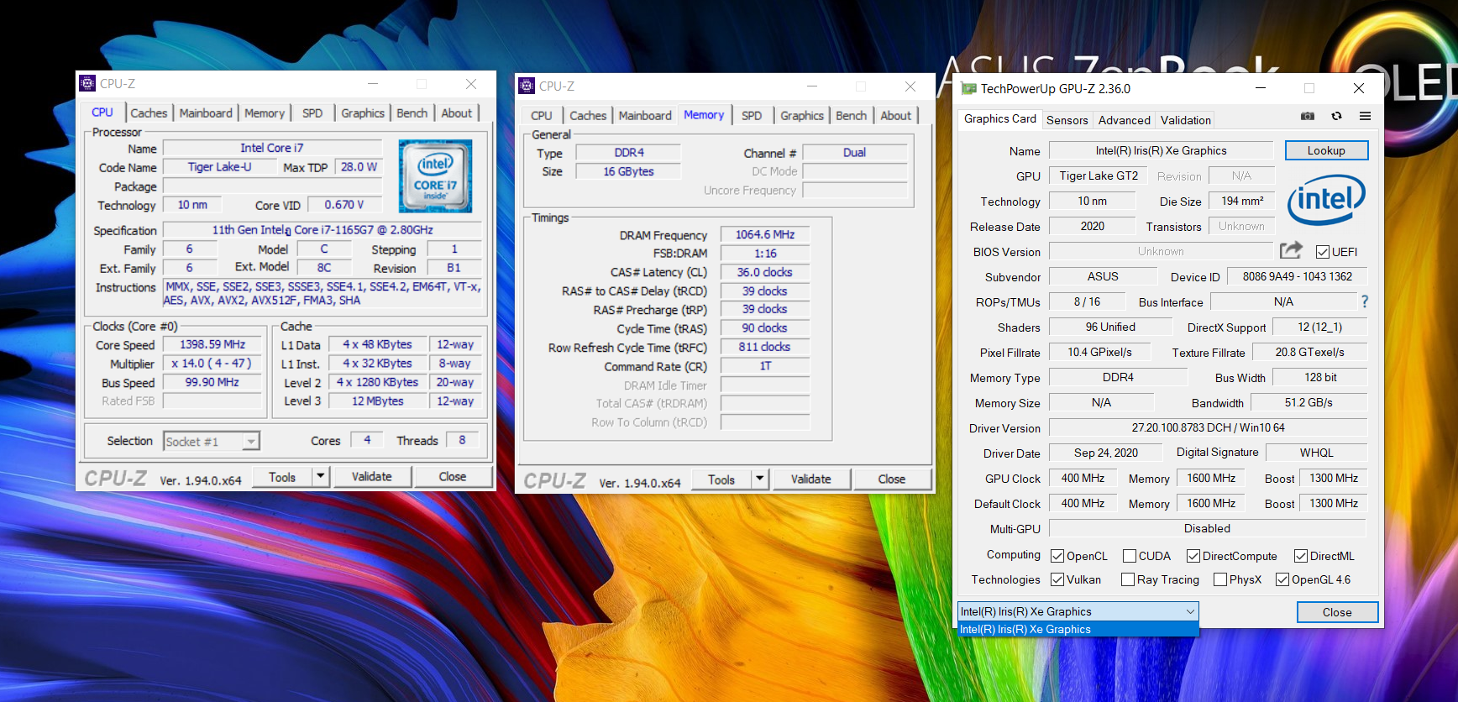Click Tools button in middle CPU-Z window

coord(721,479)
